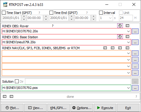141x112 pixels.
Task: Click the Time End time field 00:00:00
Action: pos(82,18)
